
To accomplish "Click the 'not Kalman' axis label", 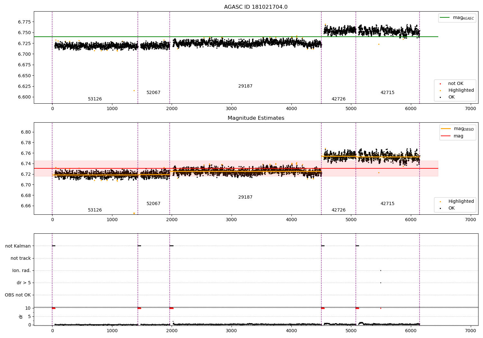I will 18,246.
